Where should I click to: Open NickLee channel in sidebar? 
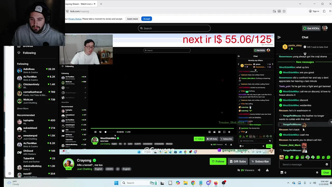point(36,101)
